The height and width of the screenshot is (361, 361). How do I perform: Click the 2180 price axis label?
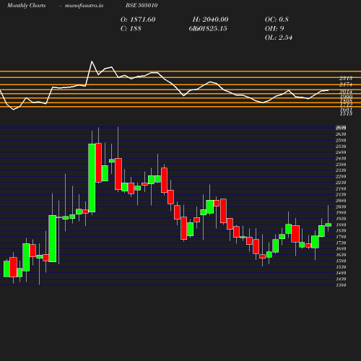pyautogui.click(x=341, y=188)
